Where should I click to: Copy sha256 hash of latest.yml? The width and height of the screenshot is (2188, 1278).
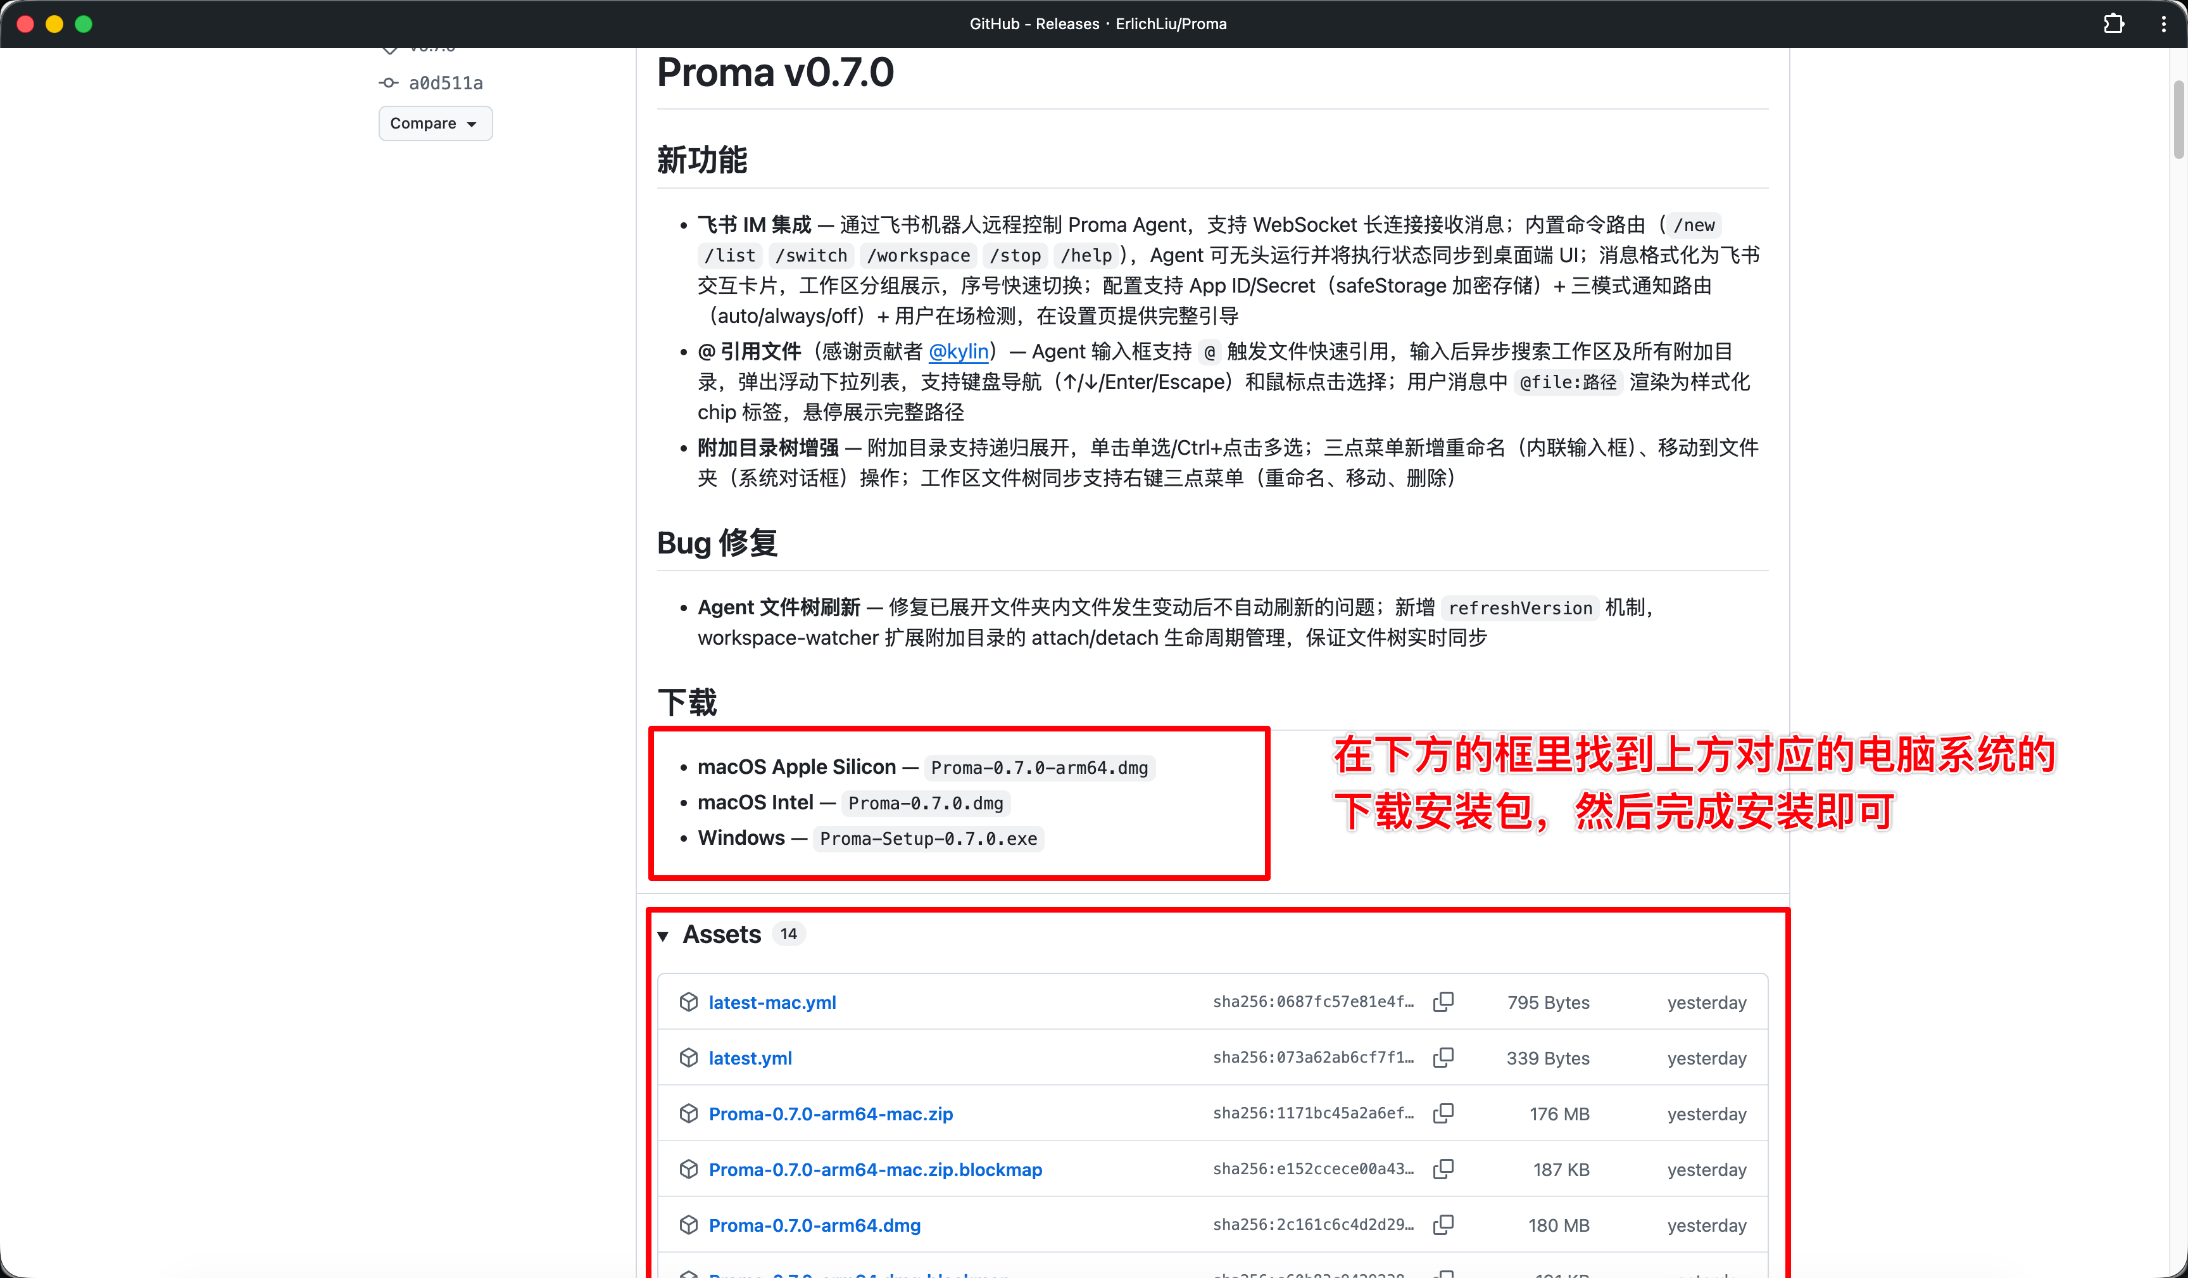coord(1443,1058)
